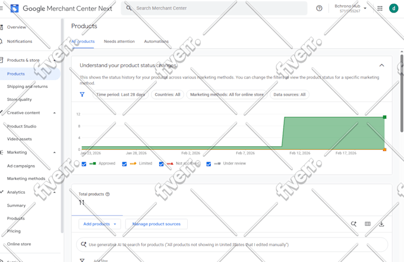Open the Add products dropdown
The image size is (404, 262).
click(x=100, y=224)
